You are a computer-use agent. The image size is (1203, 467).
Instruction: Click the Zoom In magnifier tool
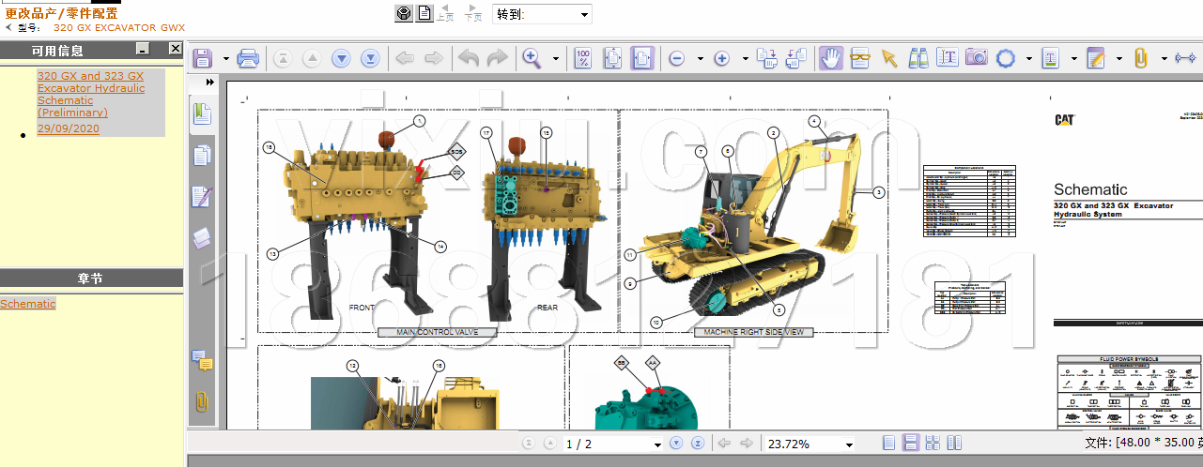click(x=532, y=58)
